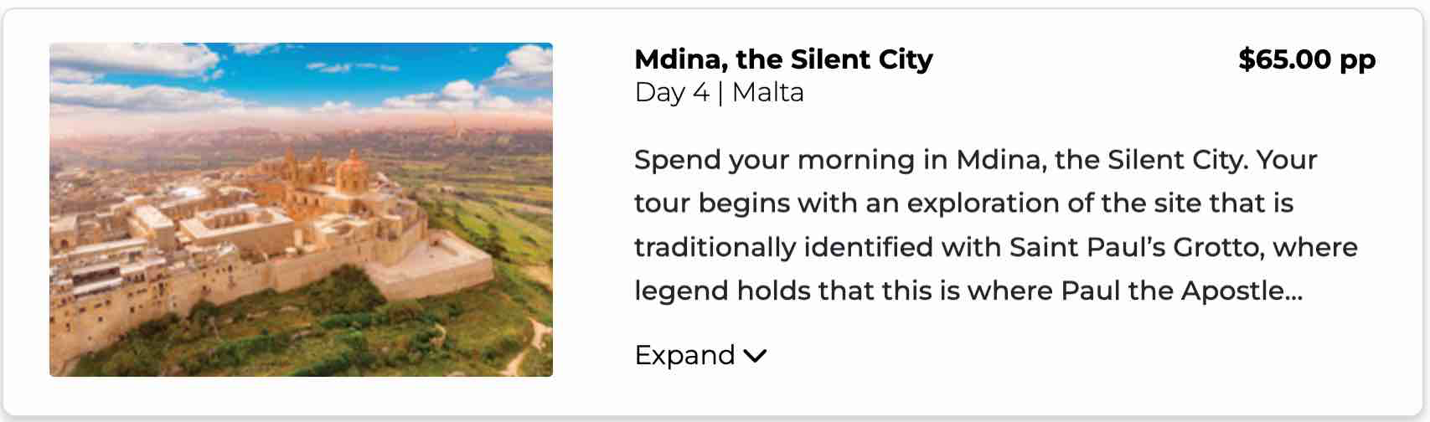
Task: Click the word Expand
Action: 684,355
